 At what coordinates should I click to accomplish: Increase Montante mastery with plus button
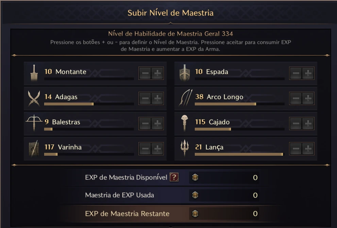pyautogui.click(x=157, y=73)
